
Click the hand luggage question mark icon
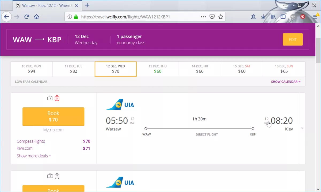50,98
